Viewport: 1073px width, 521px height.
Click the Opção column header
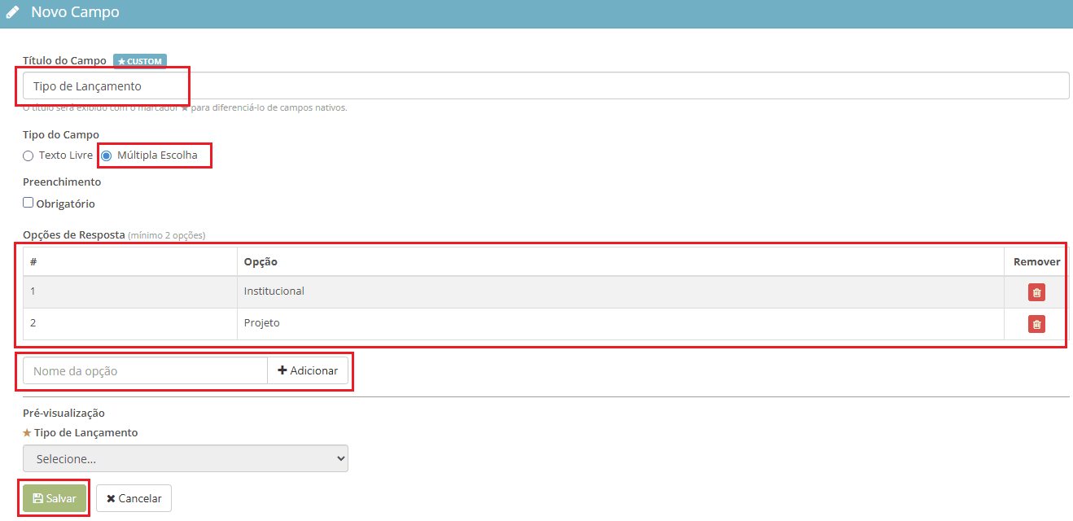[620, 261]
